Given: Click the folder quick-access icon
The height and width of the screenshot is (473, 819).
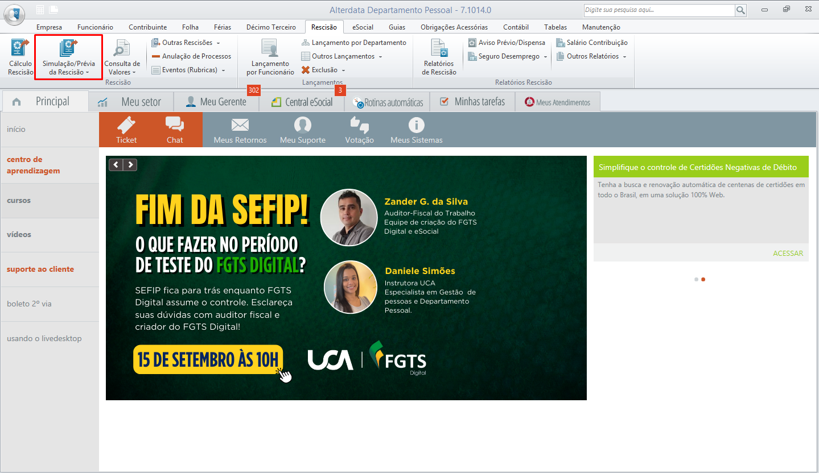Looking at the screenshot, I should (53, 9).
